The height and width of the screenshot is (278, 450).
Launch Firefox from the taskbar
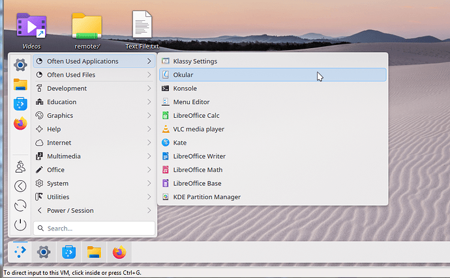[119, 252]
